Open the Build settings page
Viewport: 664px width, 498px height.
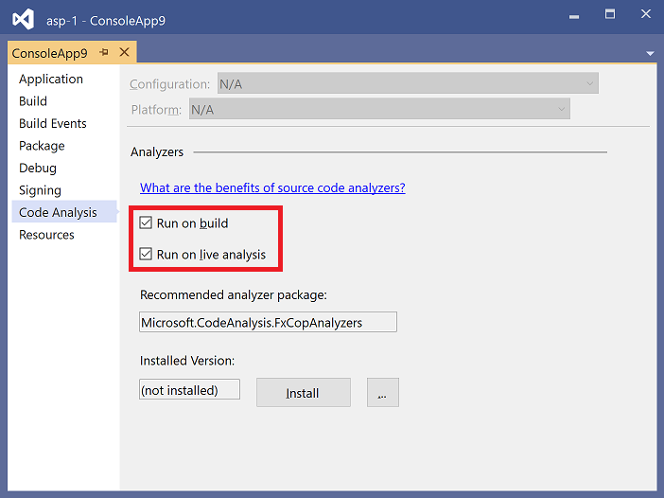[33, 101]
